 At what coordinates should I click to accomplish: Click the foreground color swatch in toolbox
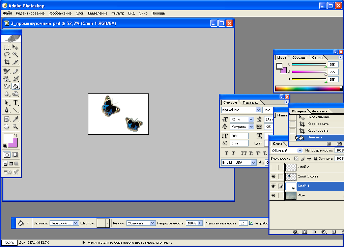pos(8,138)
